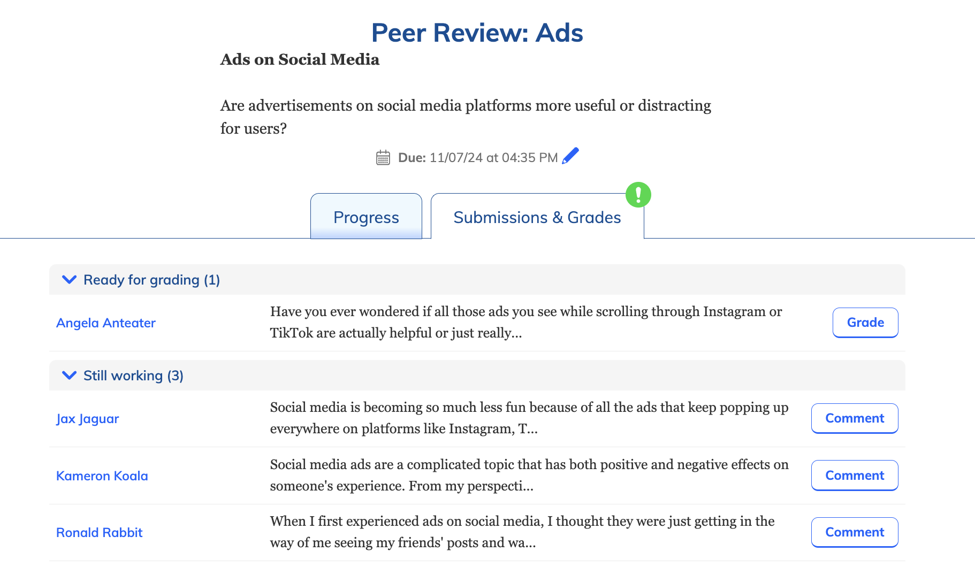Switch to the Progress tab
The width and height of the screenshot is (975, 567).
coord(366,217)
